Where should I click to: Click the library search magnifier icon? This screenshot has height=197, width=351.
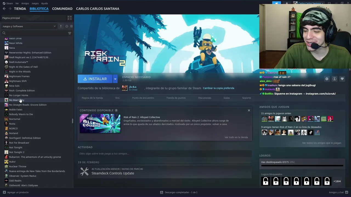(x=4, y=33)
